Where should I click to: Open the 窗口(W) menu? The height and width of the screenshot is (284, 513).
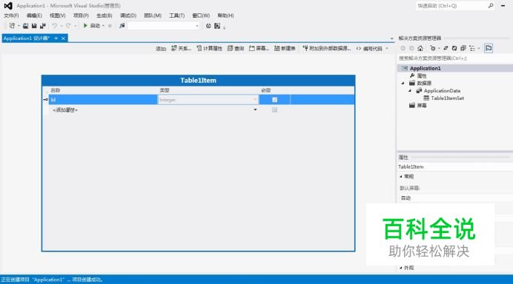201,16
